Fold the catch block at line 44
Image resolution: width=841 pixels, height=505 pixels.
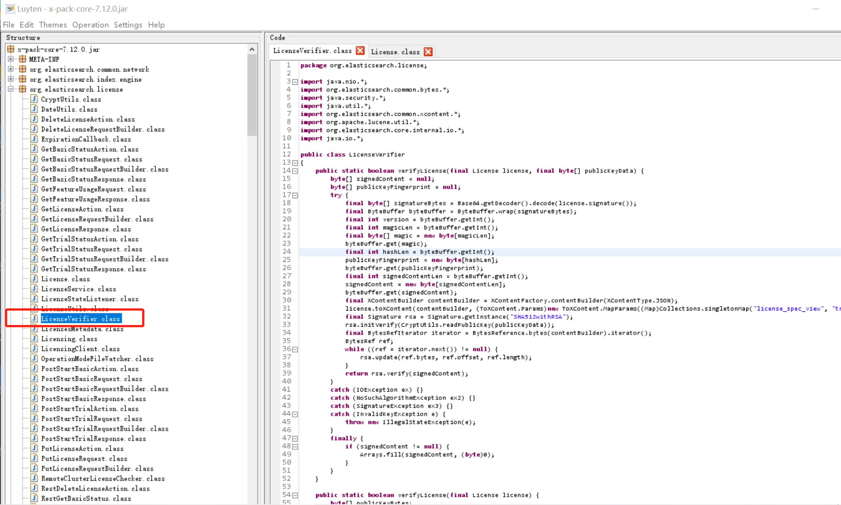[295, 414]
